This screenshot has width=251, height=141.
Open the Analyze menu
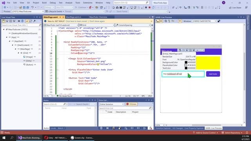click(x=69, y=3)
